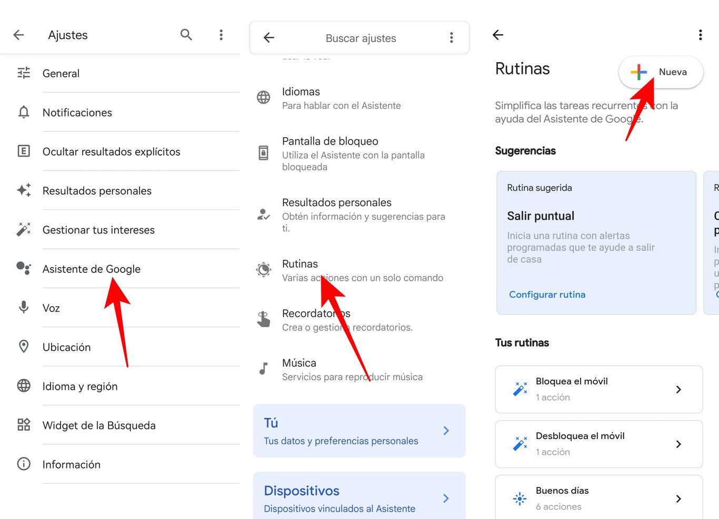Viewport: 719px width, 519px height.
Task: Open search in the Ajustes header
Action: pos(186,35)
